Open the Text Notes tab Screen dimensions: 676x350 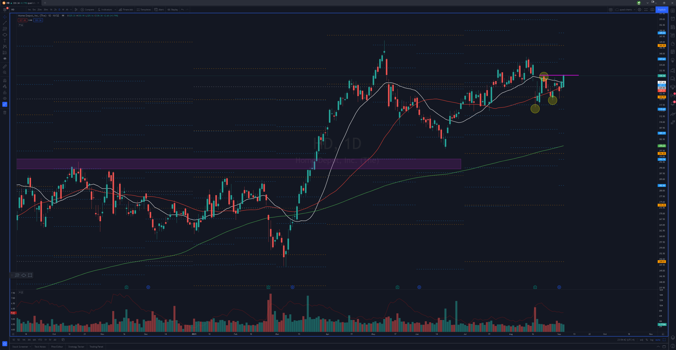click(x=40, y=347)
